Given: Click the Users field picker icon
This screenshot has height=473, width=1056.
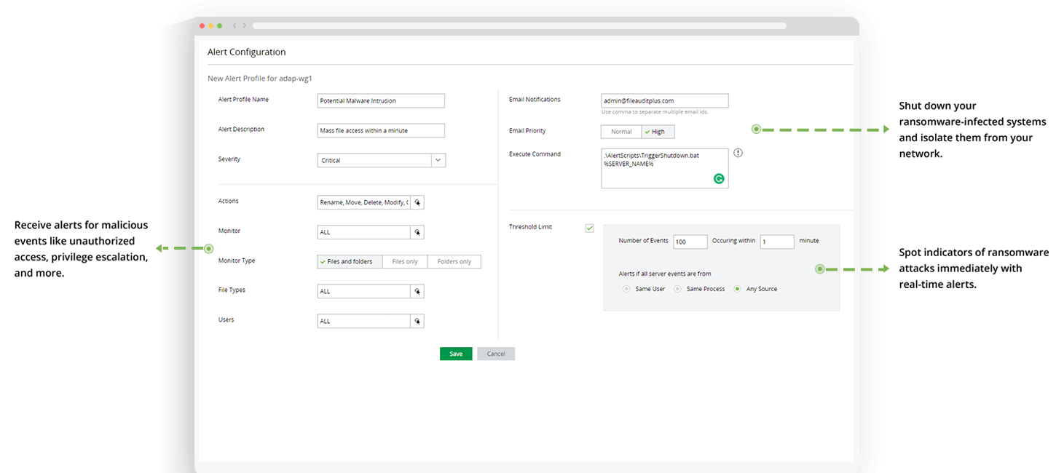Looking at the screenshot, I should [417, 322].
